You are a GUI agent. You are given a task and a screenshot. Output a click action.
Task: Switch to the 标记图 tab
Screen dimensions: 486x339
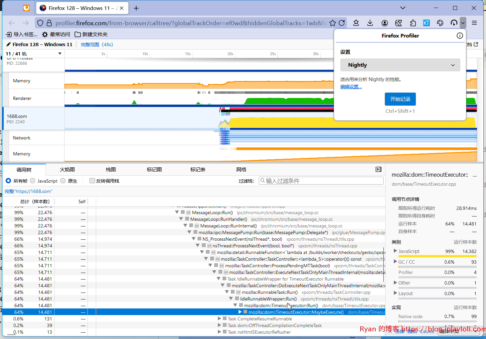click(154, 169)
